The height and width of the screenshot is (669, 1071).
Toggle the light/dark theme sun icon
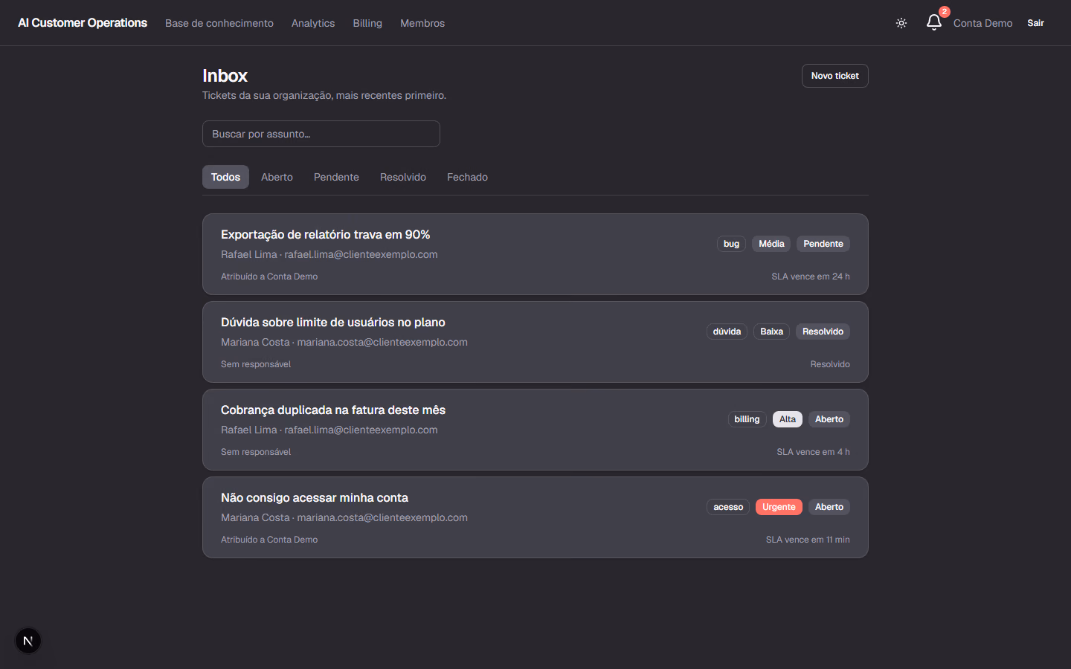pos(901,23)
